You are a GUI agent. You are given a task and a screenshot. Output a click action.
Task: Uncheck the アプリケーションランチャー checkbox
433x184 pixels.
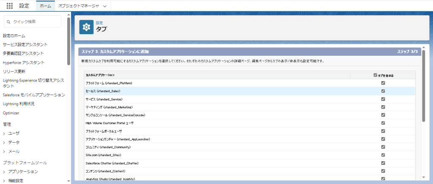[383, 139]
